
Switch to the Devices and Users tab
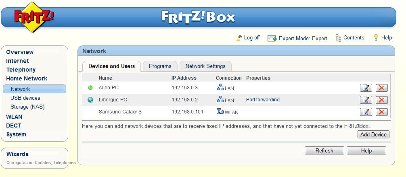click(x=112, y=66)
